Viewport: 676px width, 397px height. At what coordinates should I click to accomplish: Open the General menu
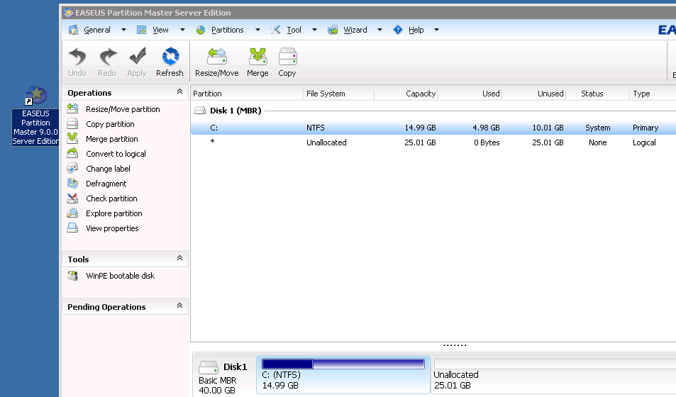coord(96,30)
